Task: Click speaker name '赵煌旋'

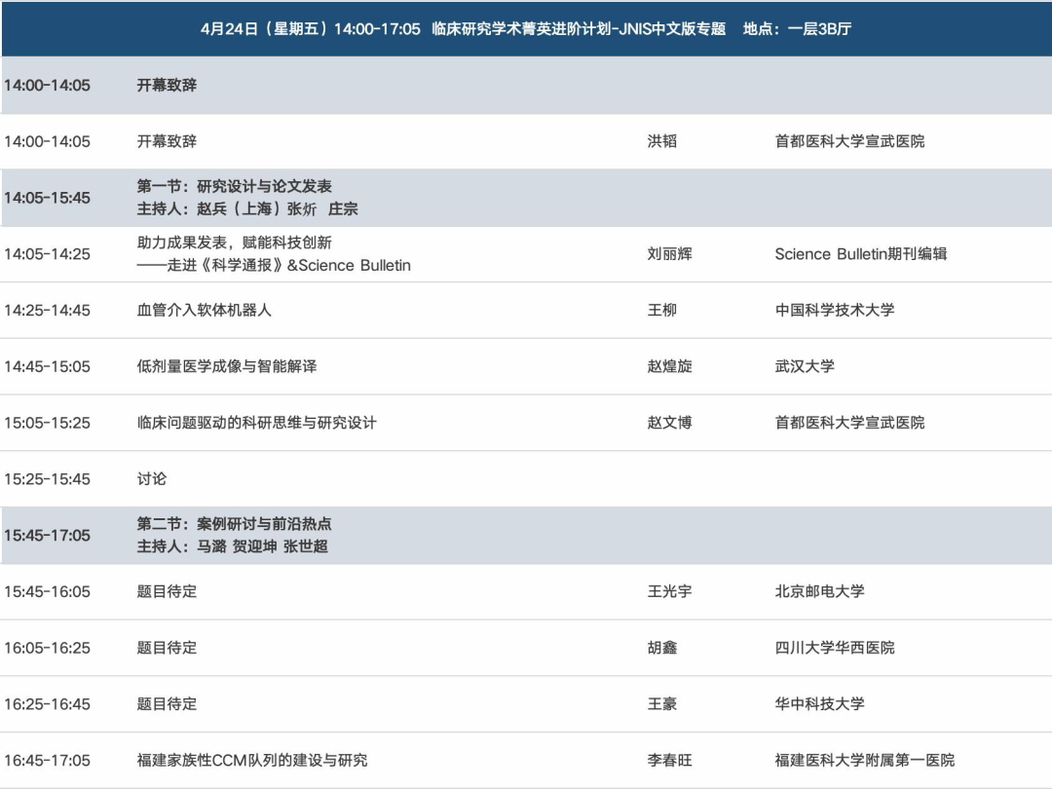Action: tap(669, 366)
